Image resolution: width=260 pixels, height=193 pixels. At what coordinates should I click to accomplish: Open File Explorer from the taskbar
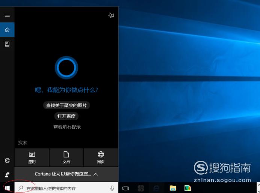[173, 188]
